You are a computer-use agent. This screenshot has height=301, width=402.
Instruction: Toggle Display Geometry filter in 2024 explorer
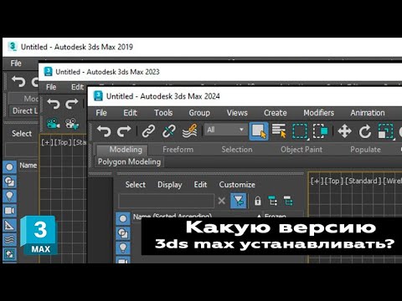point(123,219)
